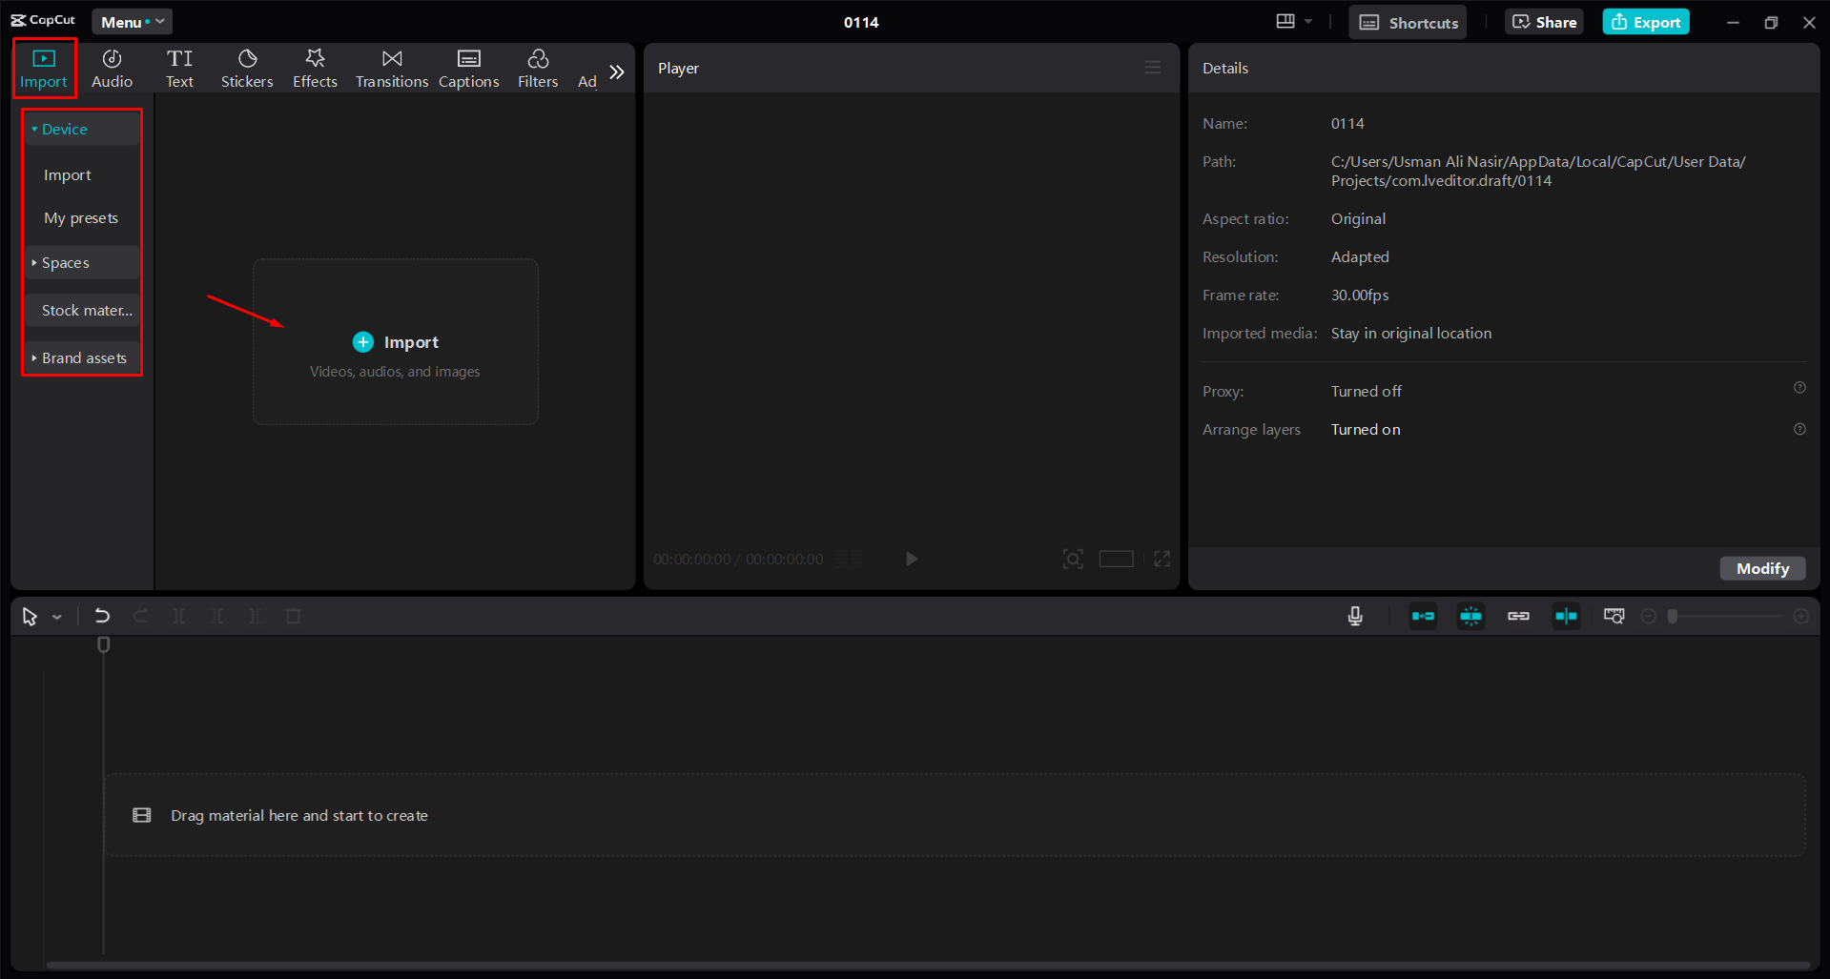
Task: Click the 'Adapted' resolution value
Action: (1360, 257)
